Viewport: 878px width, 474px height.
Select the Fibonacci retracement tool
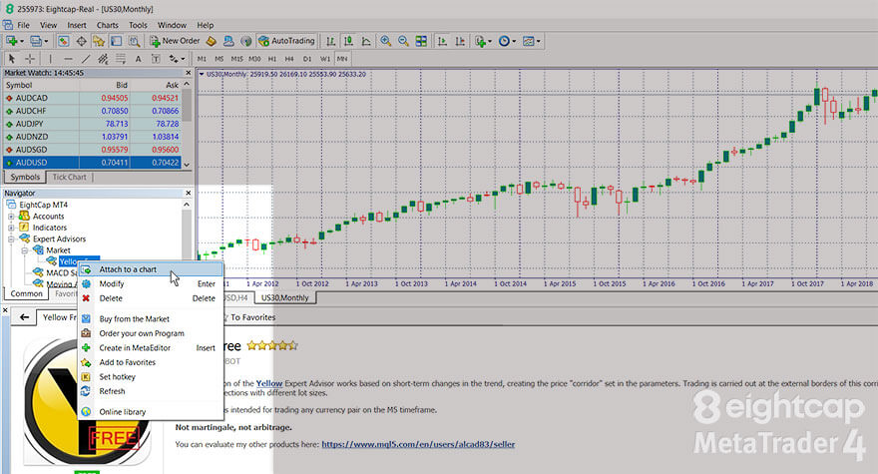[121, 58]
